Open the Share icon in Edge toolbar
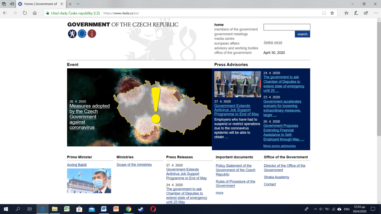This screenshot has height=214, width=381. click(366, 13)
